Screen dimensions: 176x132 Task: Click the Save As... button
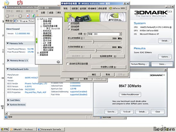[111, 112]
